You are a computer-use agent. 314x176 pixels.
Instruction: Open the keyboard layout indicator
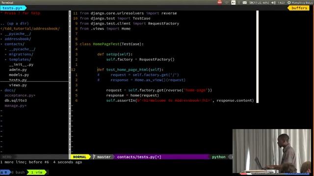234,2
